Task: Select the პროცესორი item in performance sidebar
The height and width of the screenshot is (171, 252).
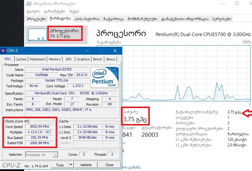Action: 56,35
